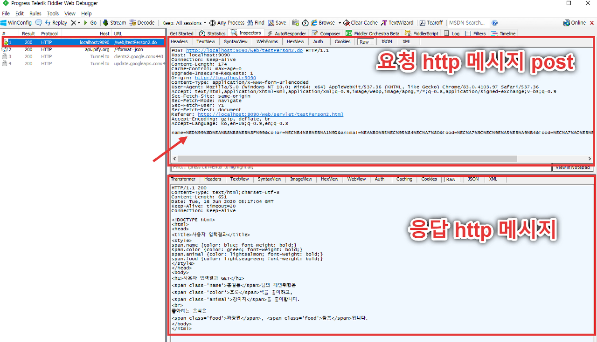This screenshot has width=597, height=342.
Task: Open the response Caching tab
Action: tap(404, 179)
